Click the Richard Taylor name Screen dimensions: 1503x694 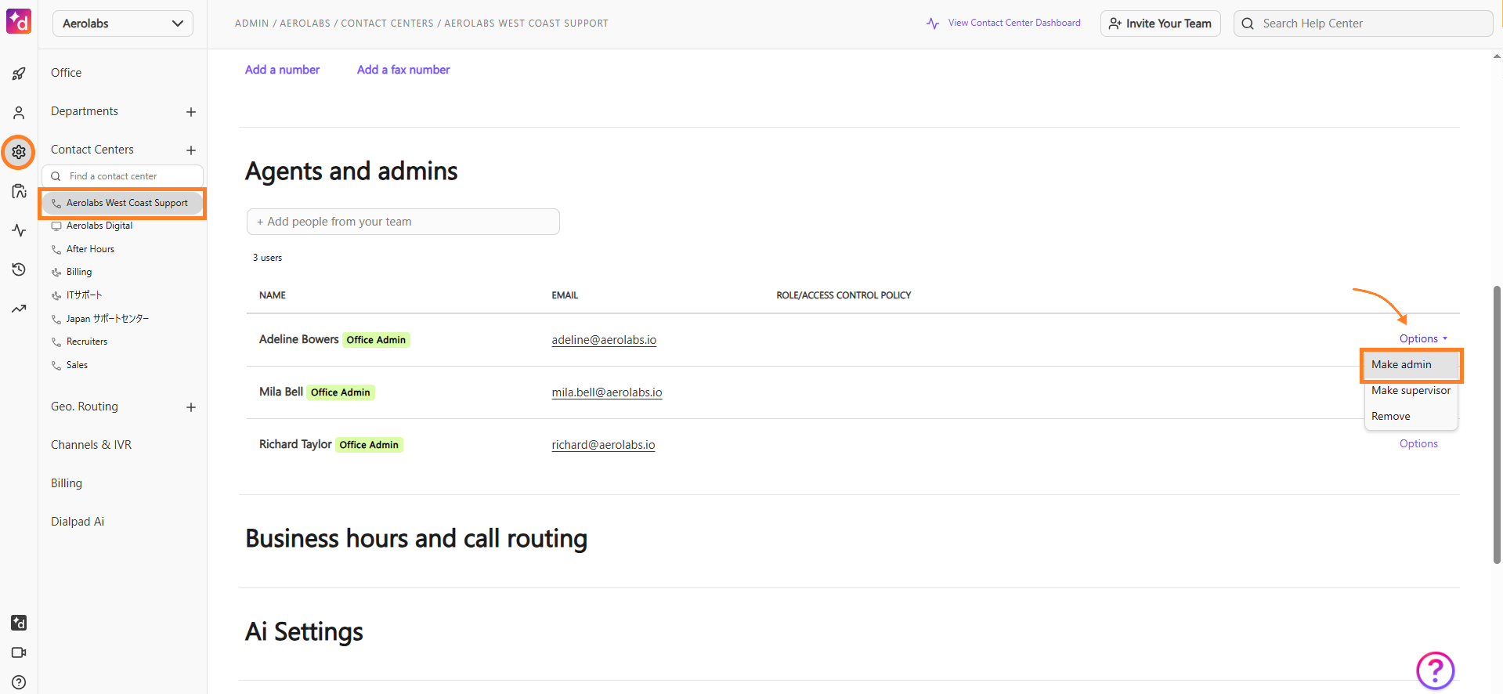[x=295, y=444]
